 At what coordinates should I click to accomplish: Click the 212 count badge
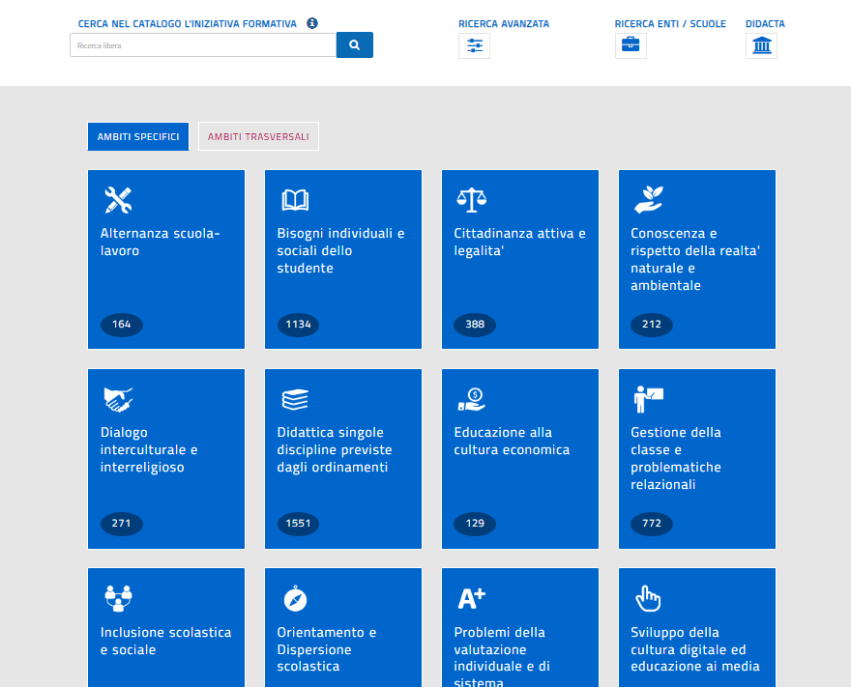click(652, 325)
